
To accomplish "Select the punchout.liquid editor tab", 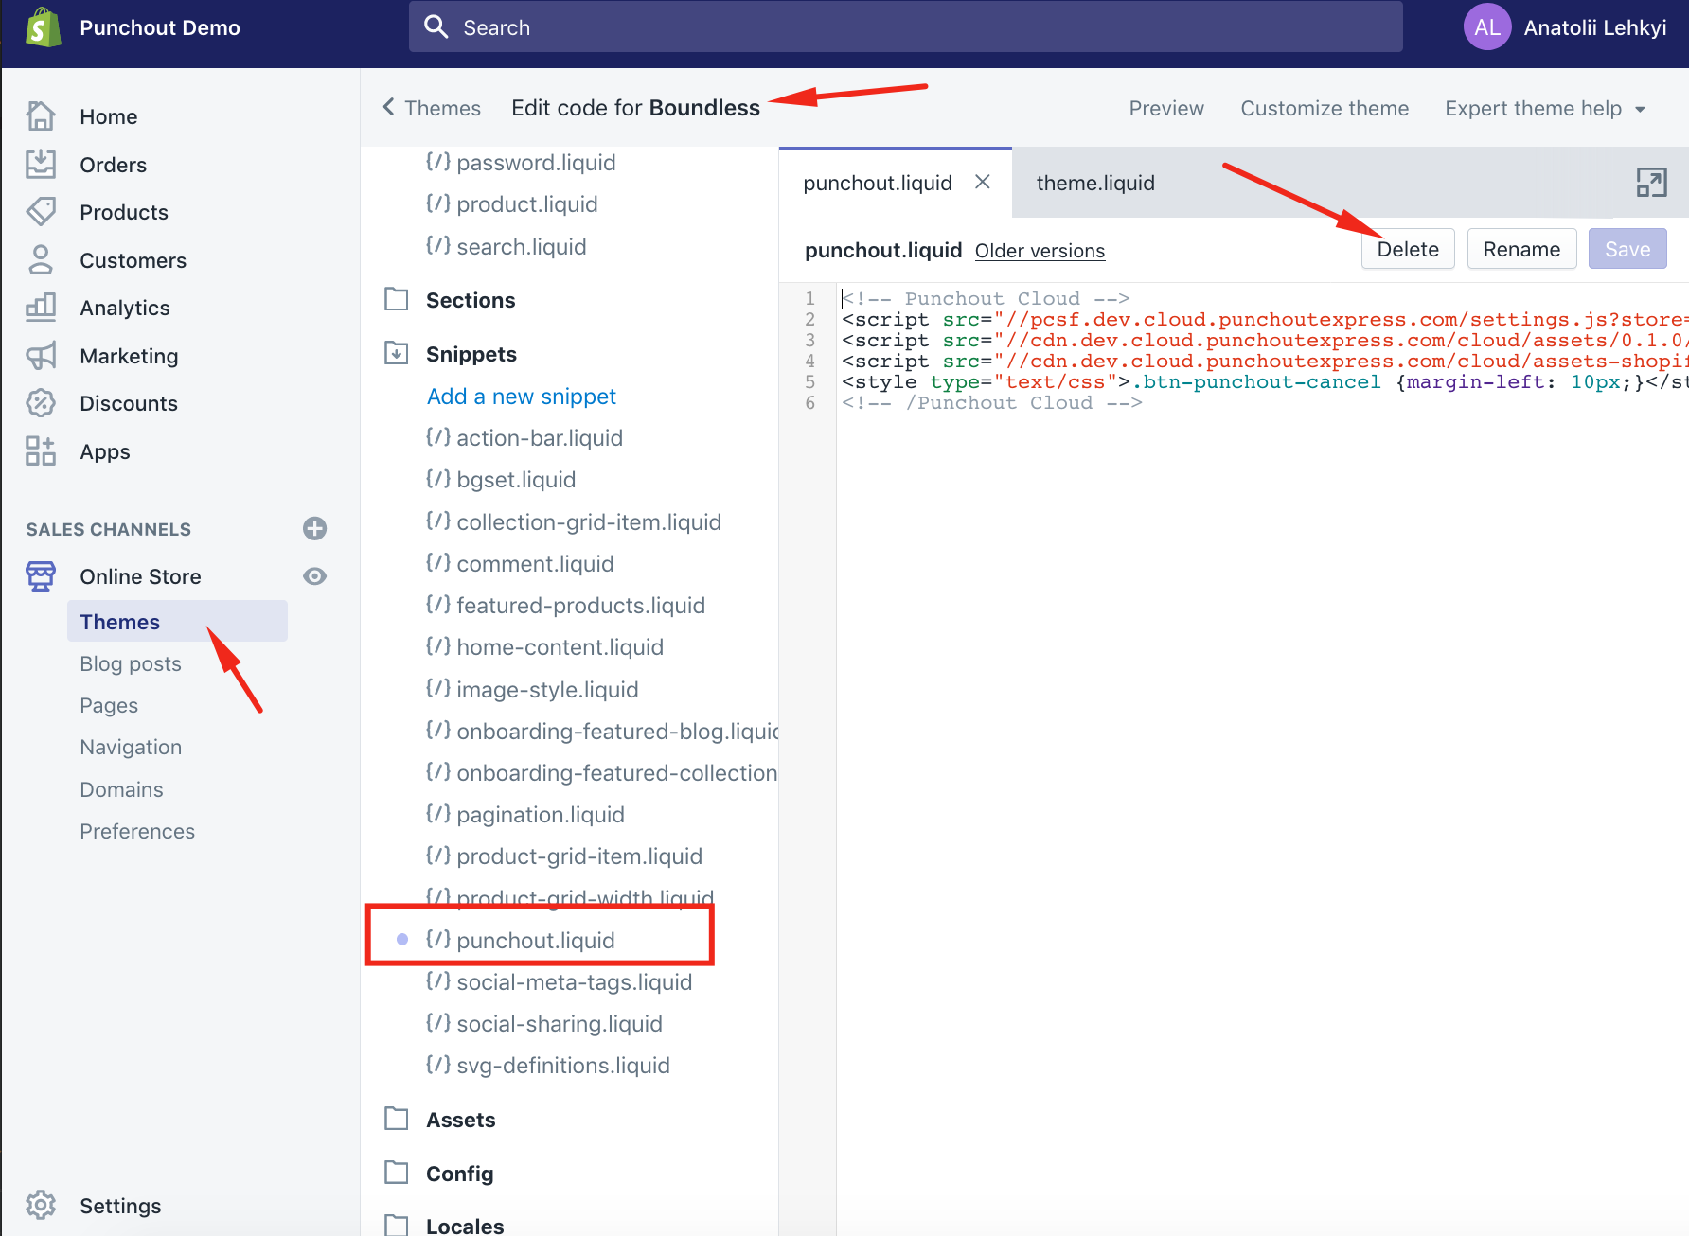I will (878, 183).
